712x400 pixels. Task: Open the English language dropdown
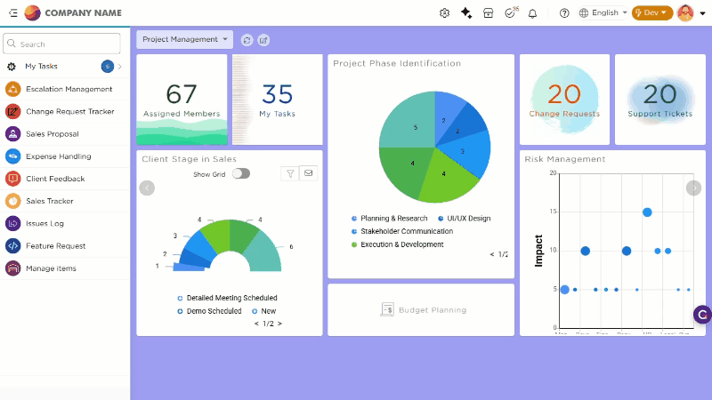603,13
